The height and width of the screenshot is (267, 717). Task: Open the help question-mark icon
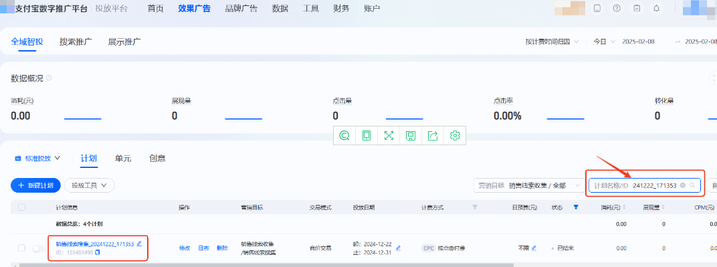pyautogui.click(x=617, y=8)
